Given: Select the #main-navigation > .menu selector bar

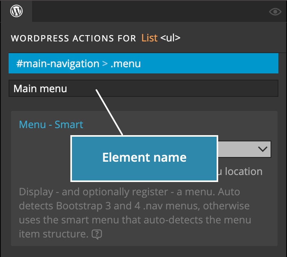Looking at the screenshot, I should 143,63.
